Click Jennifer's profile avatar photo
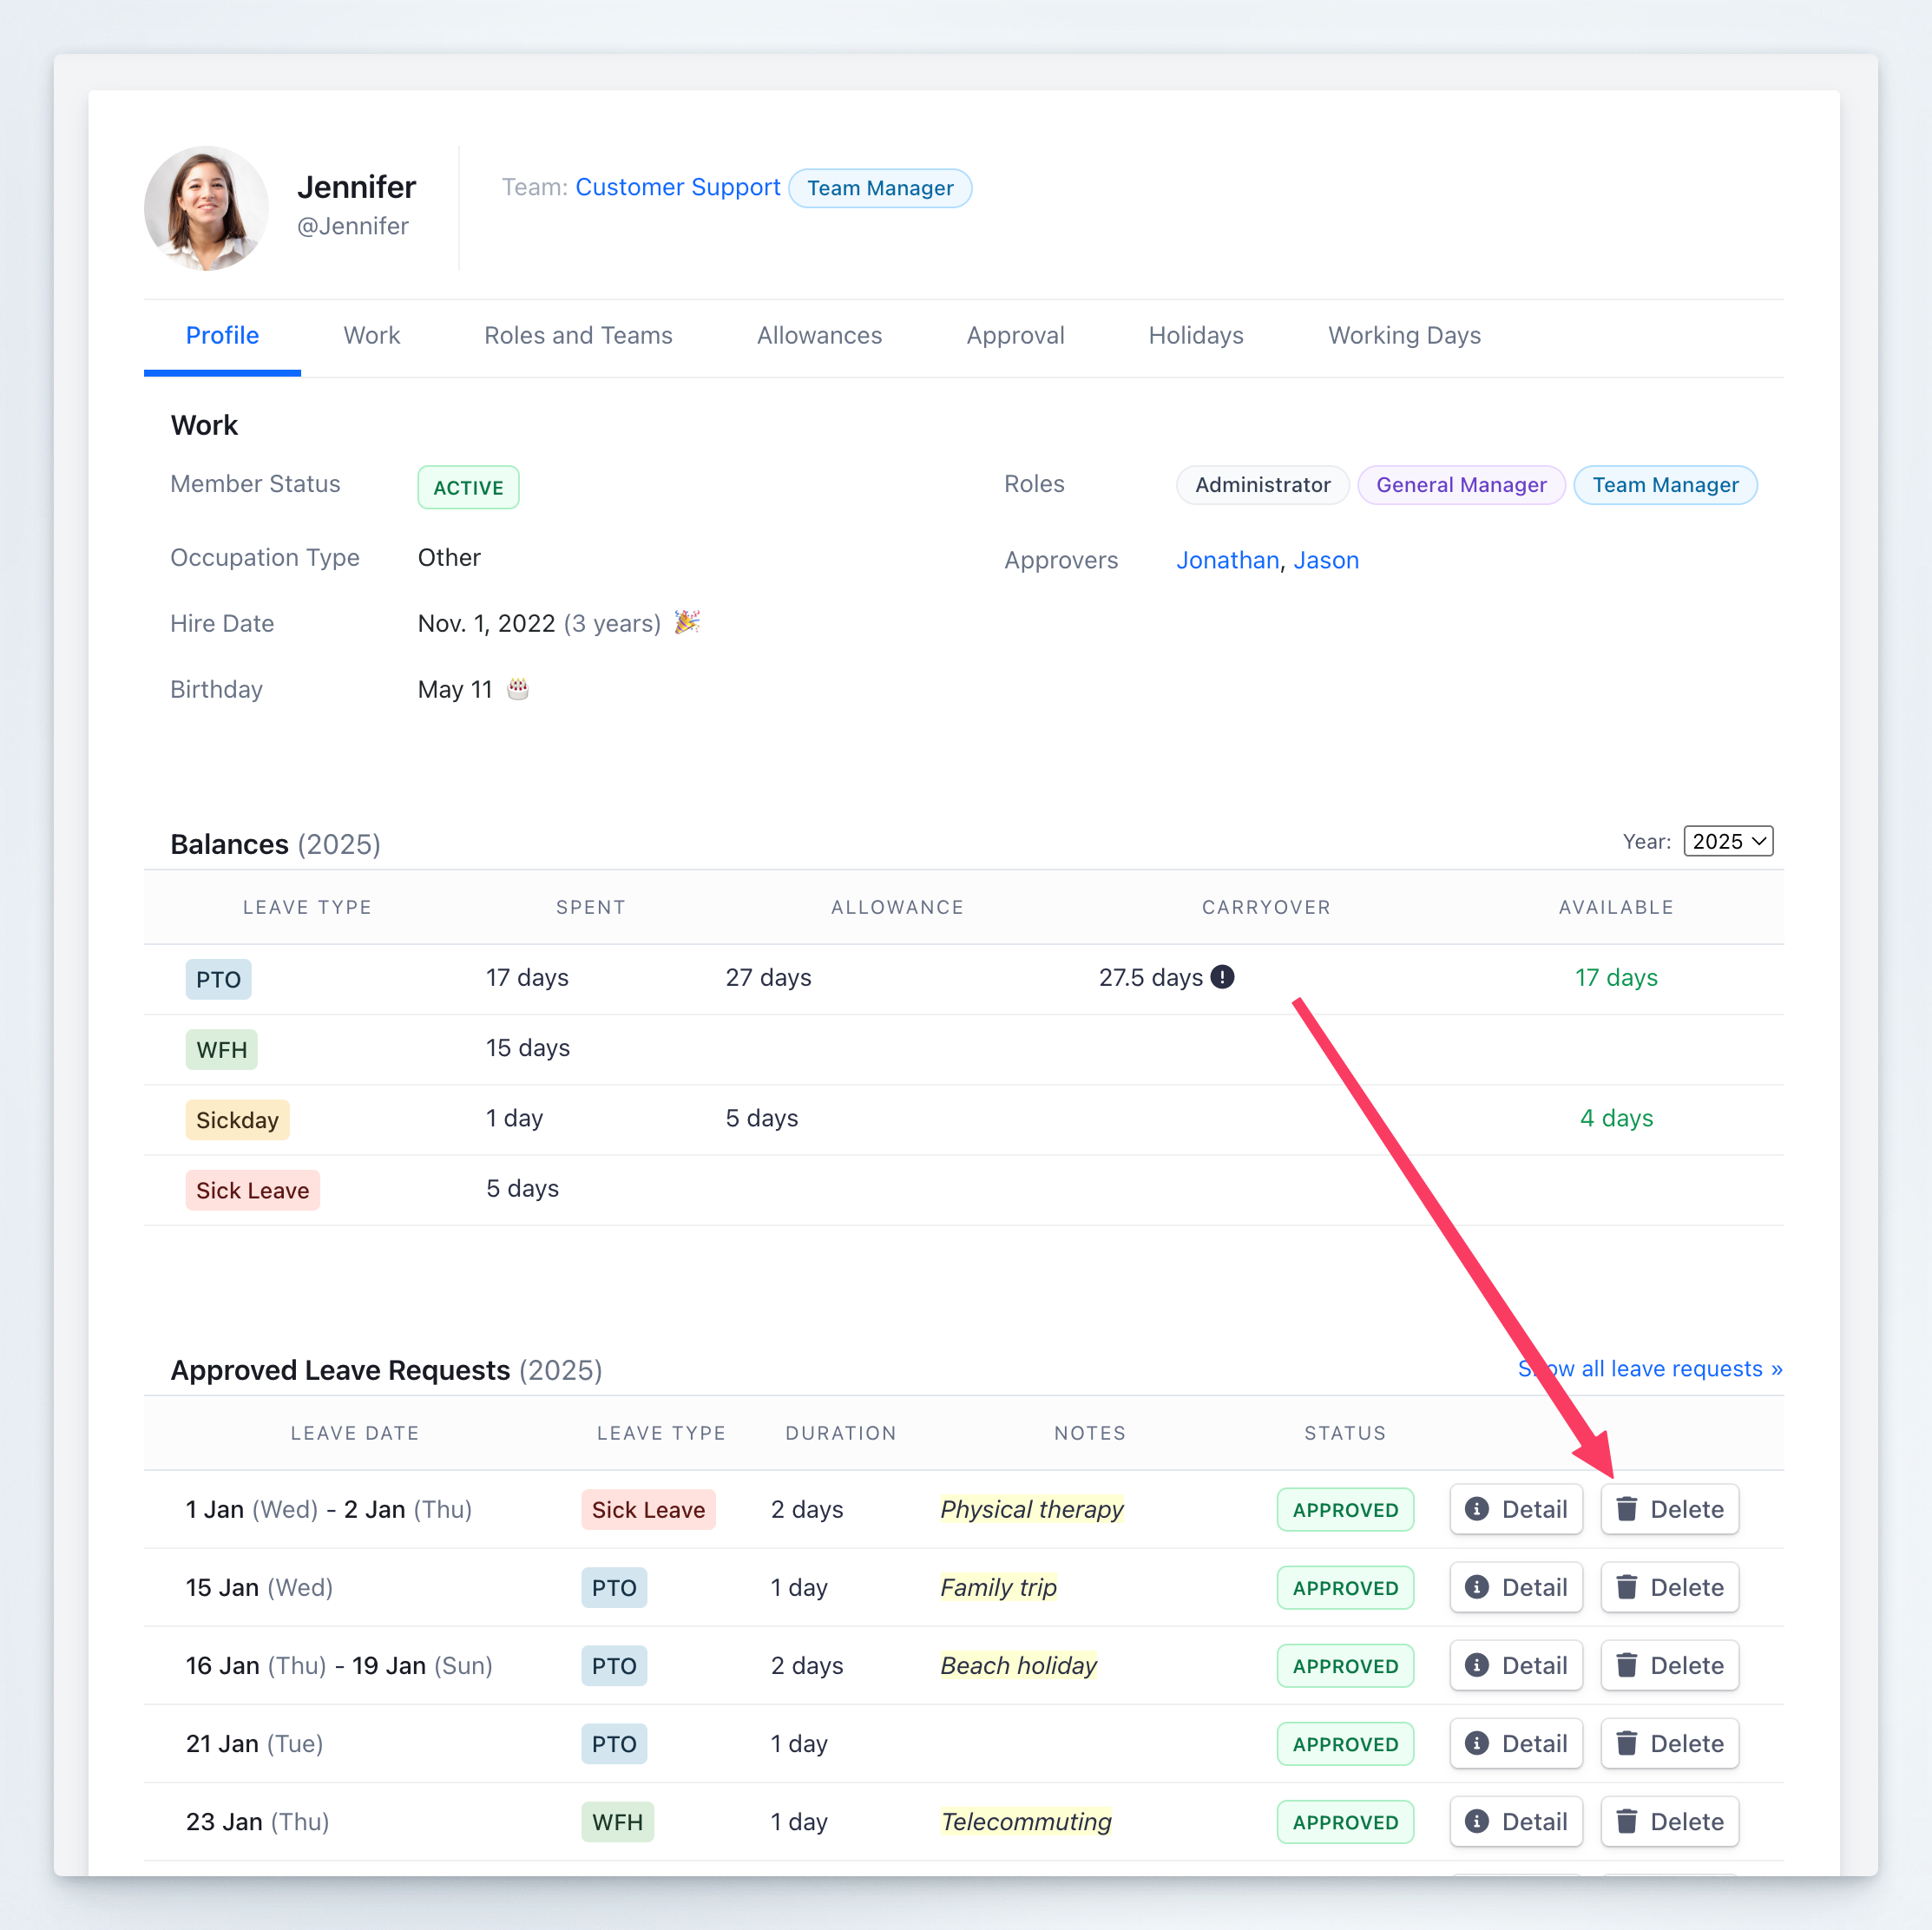 click(206, 208)
